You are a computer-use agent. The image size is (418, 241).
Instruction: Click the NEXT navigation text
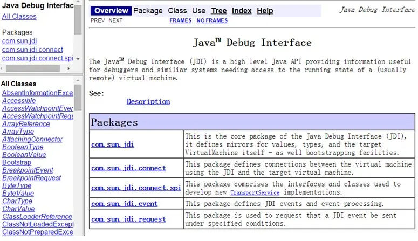[x=115, y=20]
